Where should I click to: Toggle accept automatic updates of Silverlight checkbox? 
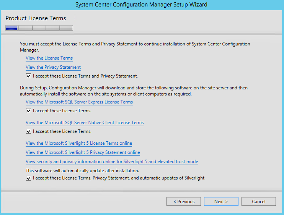pyautogui.click(x=28, y=178)
